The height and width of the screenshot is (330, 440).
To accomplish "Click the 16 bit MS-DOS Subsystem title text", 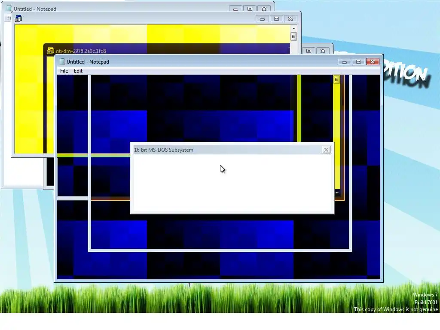I will [164, 150].
